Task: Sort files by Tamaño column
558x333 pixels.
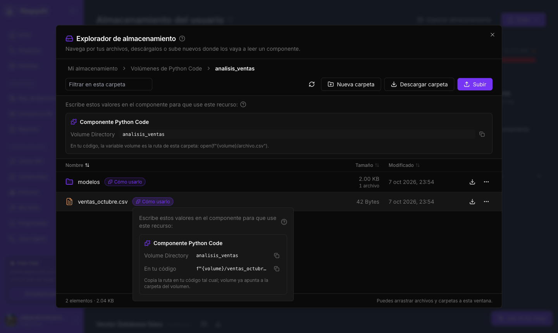Action: pos(367,165)
